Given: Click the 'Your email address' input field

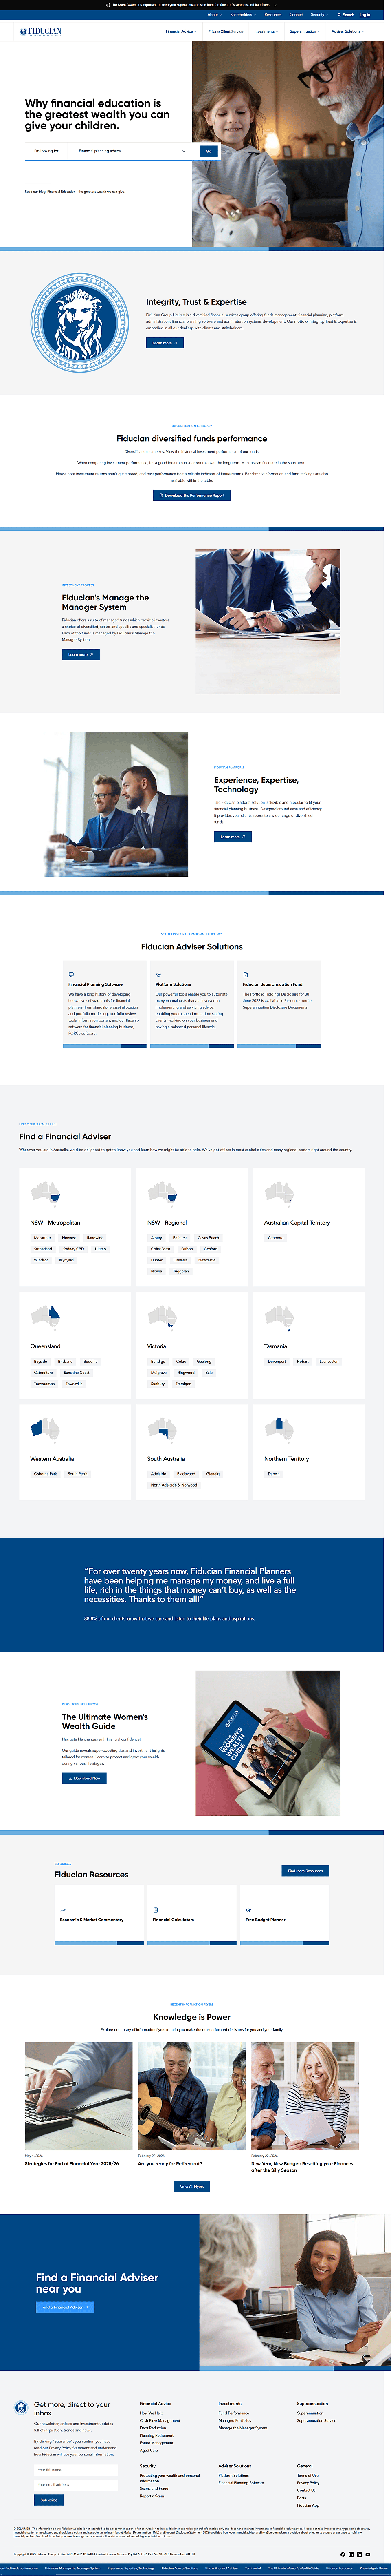Looking at the screenshot, I should (x=76, y=2484).
